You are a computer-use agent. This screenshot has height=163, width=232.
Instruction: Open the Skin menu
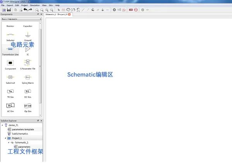[51, 5]
